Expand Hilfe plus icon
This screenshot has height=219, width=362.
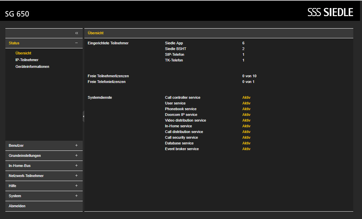tap(76, 186)
